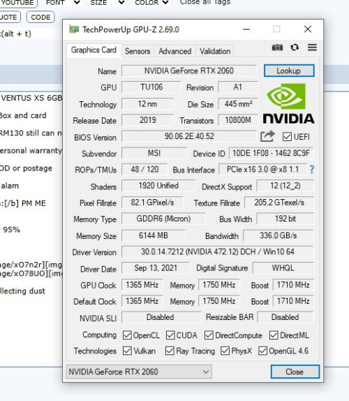Click the Bus Interface question mark

point(312,169)
